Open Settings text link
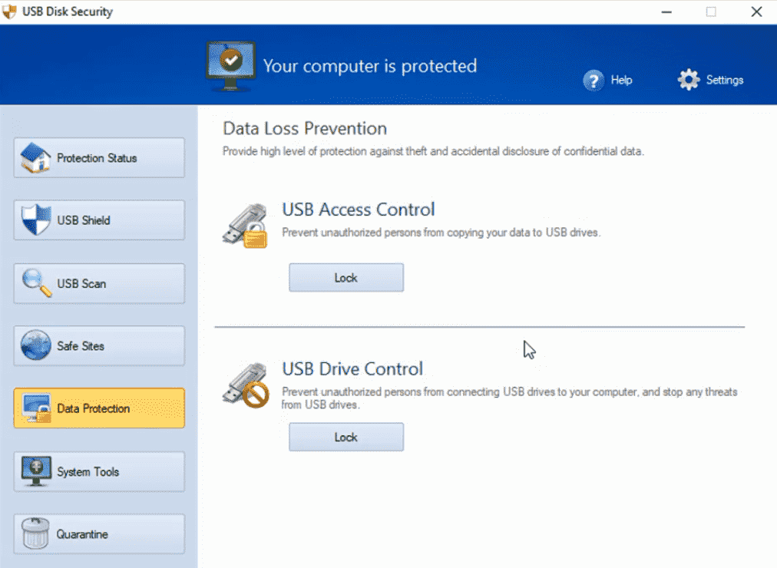 click(x=725, y=81)
